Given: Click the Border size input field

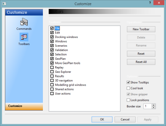Looking at the screenshot, I should coord(148,106).
